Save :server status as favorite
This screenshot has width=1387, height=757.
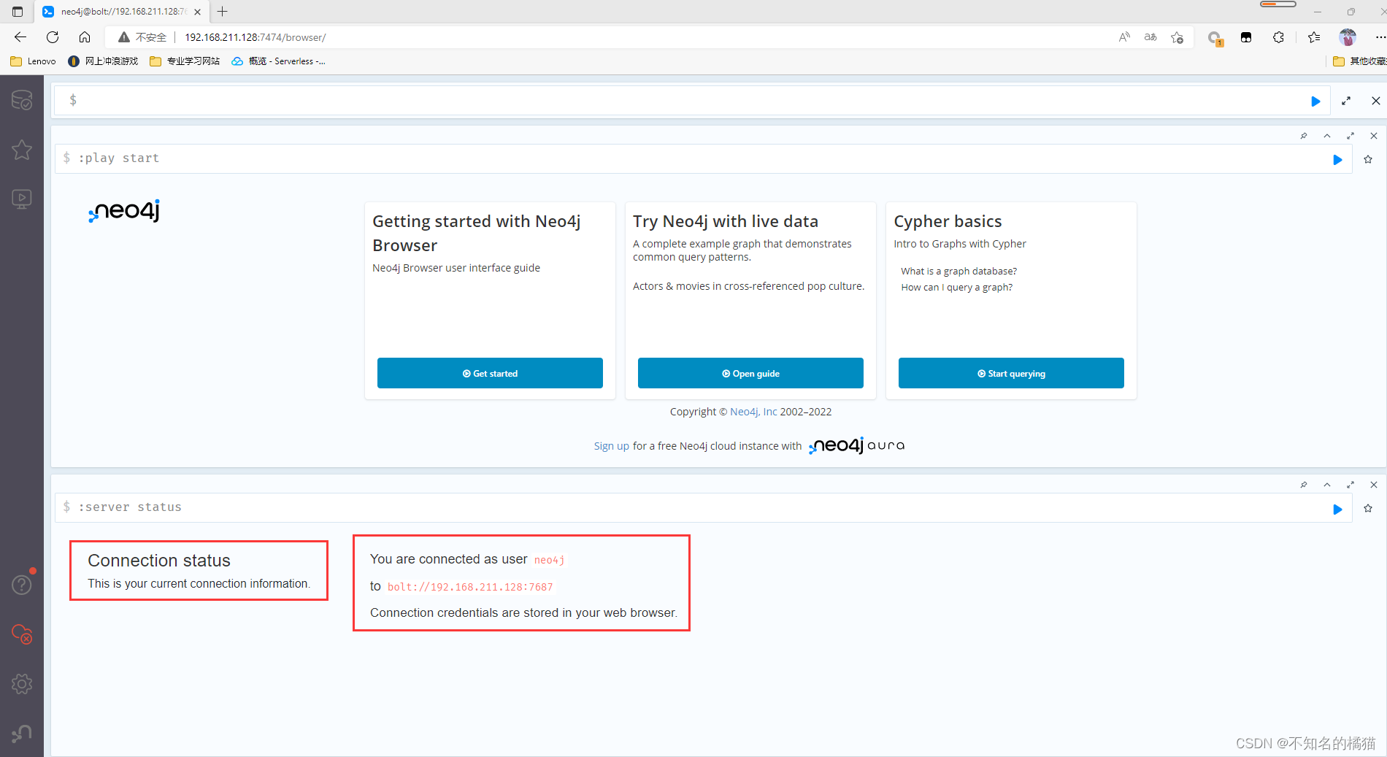tap(1368, 508)
